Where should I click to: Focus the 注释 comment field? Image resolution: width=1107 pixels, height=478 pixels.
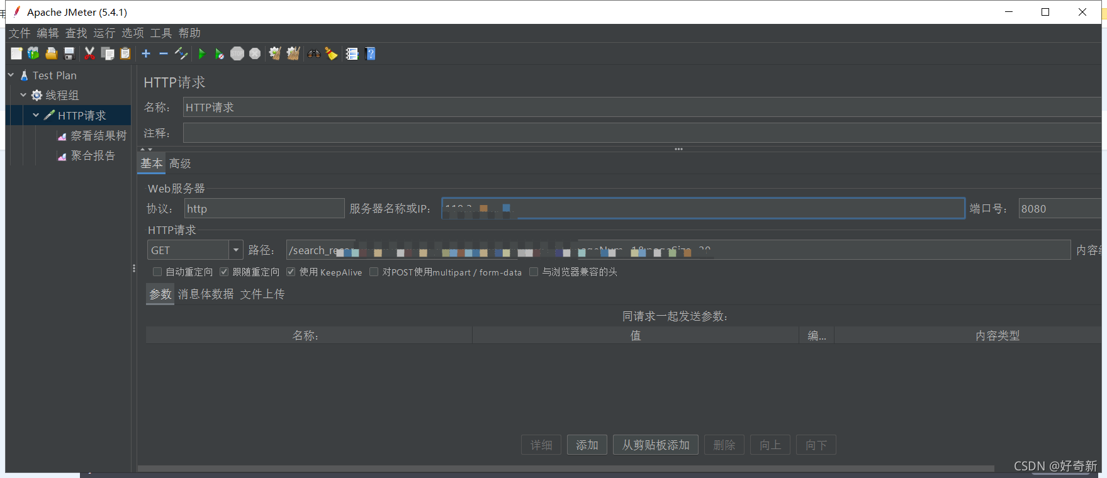642,133
